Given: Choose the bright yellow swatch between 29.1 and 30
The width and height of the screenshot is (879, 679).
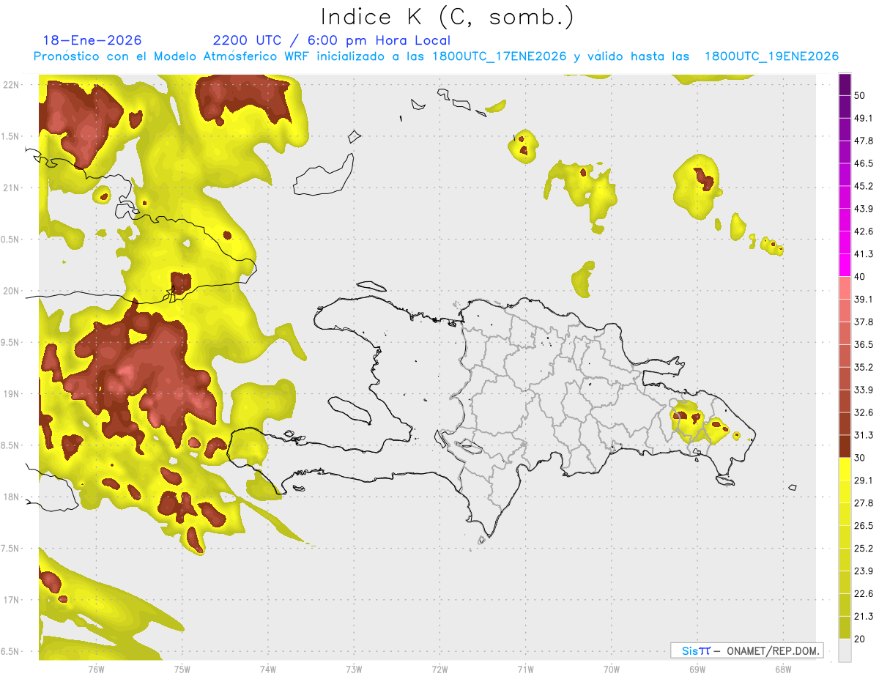Looking at the screenshot, I should point(845,469).
